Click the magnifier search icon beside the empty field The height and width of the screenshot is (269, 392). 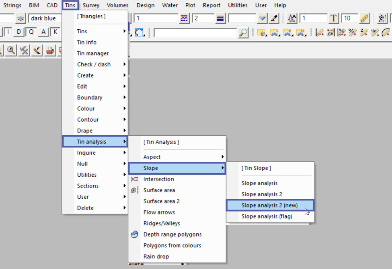tap(243, 33)
